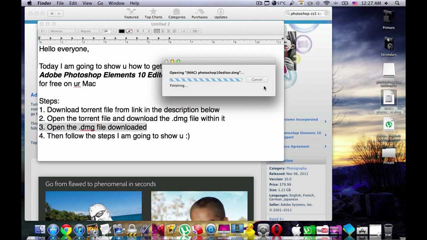Image resolution: width=427 pixels, height=240 pixels.
Task: Open the View menu
Action: point(87,3)
